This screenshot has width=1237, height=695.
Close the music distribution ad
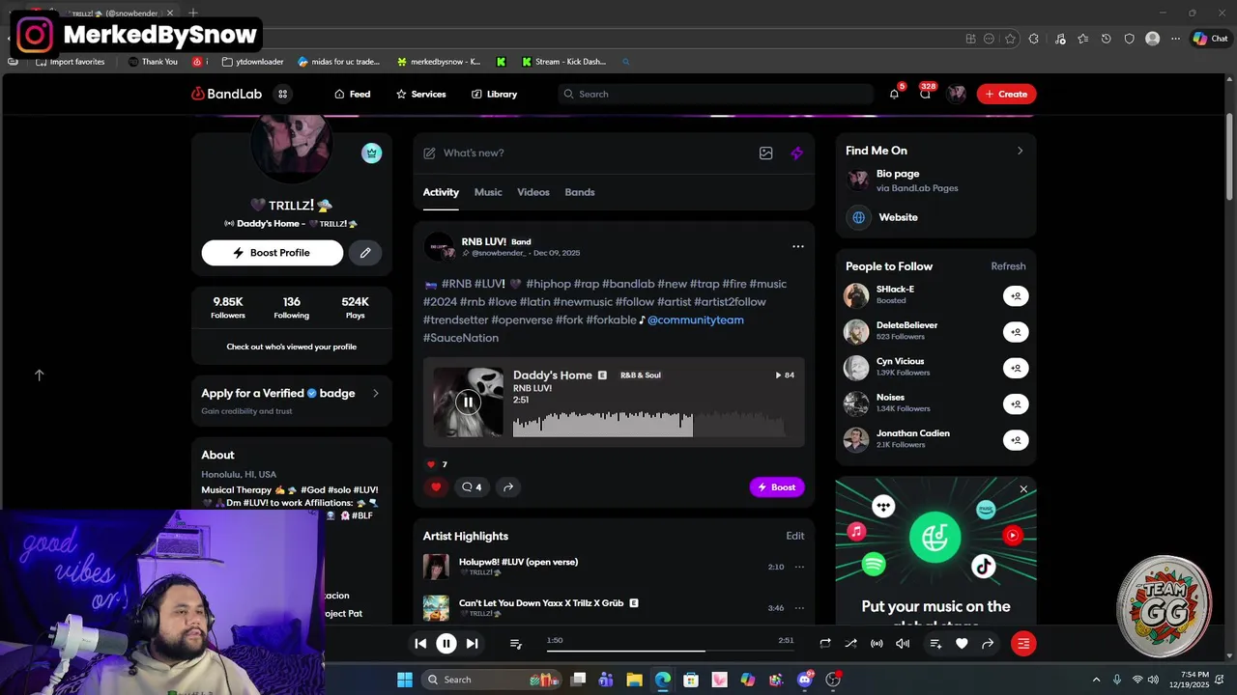(1023, 489)
